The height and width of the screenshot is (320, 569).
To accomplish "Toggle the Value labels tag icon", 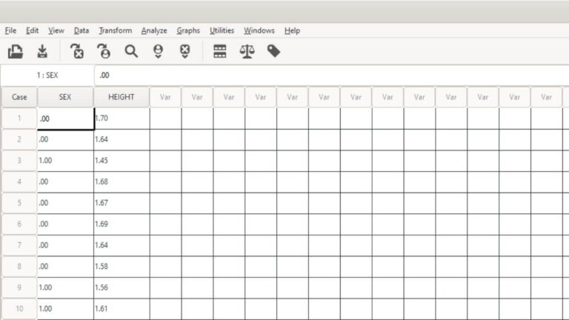I will (273, 51).
